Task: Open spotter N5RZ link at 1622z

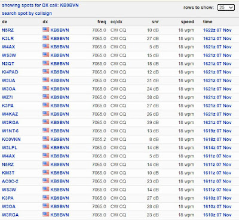Action: pos(8,30)
